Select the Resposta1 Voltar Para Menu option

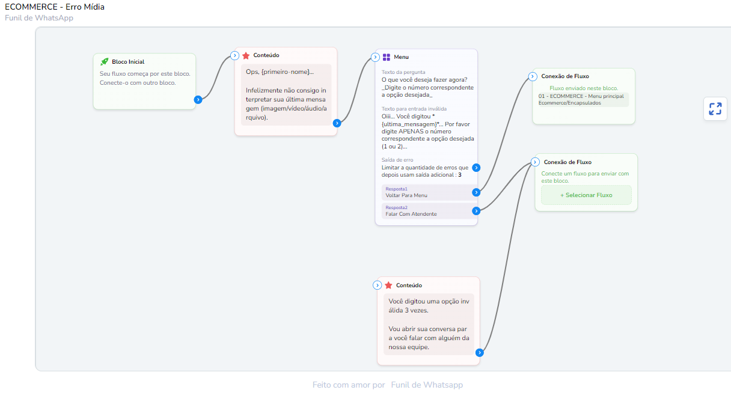pos(428,192)
